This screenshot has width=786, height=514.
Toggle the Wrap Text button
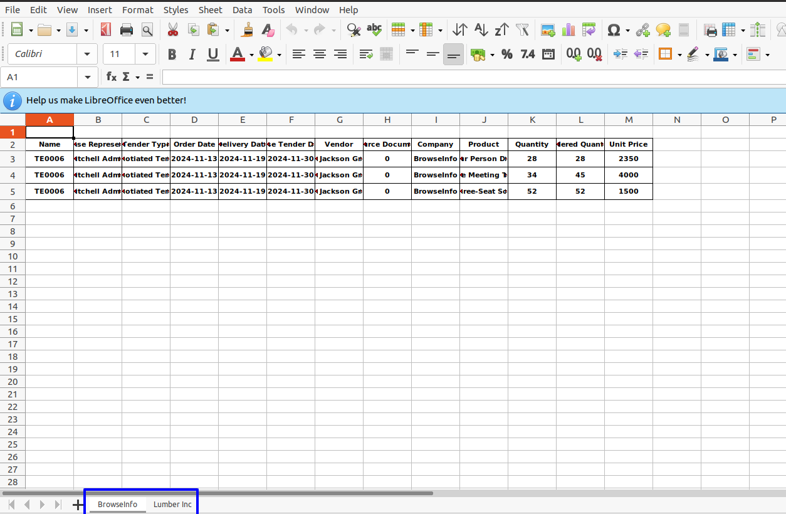[x=366, y=55]
